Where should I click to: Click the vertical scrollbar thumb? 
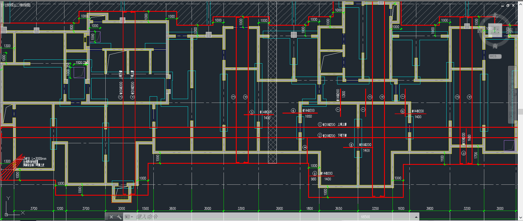[520, 112]
